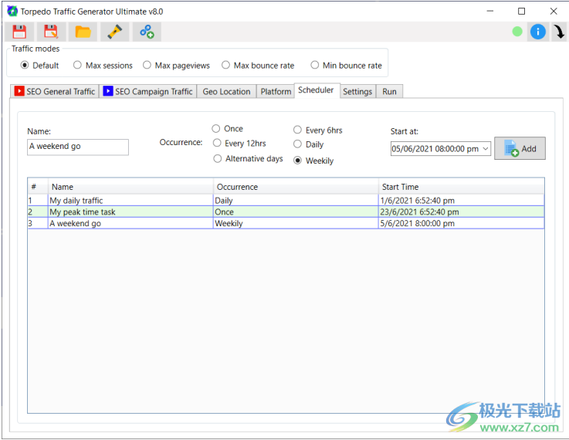The image size is (569, 440).
Task: Choose the Daily occurrence option
Action: [x=309, y=144]
